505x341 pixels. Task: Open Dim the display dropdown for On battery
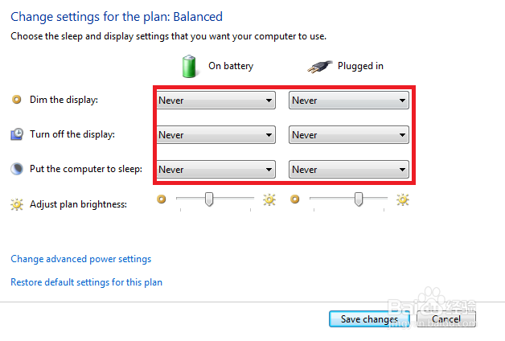point(216,101)
